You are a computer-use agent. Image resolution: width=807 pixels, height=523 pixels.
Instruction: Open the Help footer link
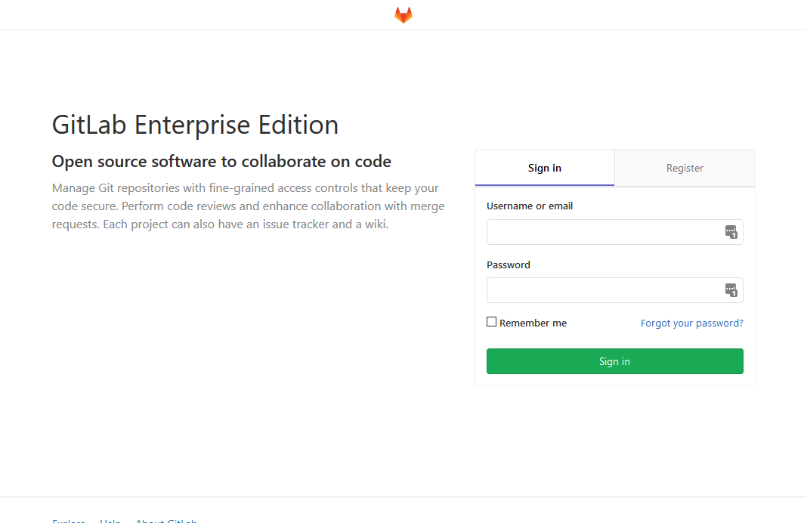pyautogui.click(x=110, y=520)
